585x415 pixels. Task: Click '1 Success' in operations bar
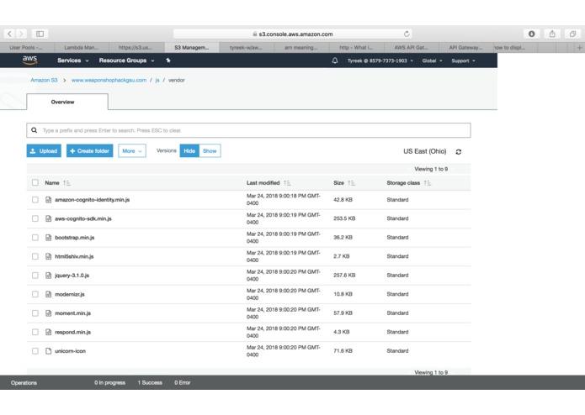click(150, 382)
